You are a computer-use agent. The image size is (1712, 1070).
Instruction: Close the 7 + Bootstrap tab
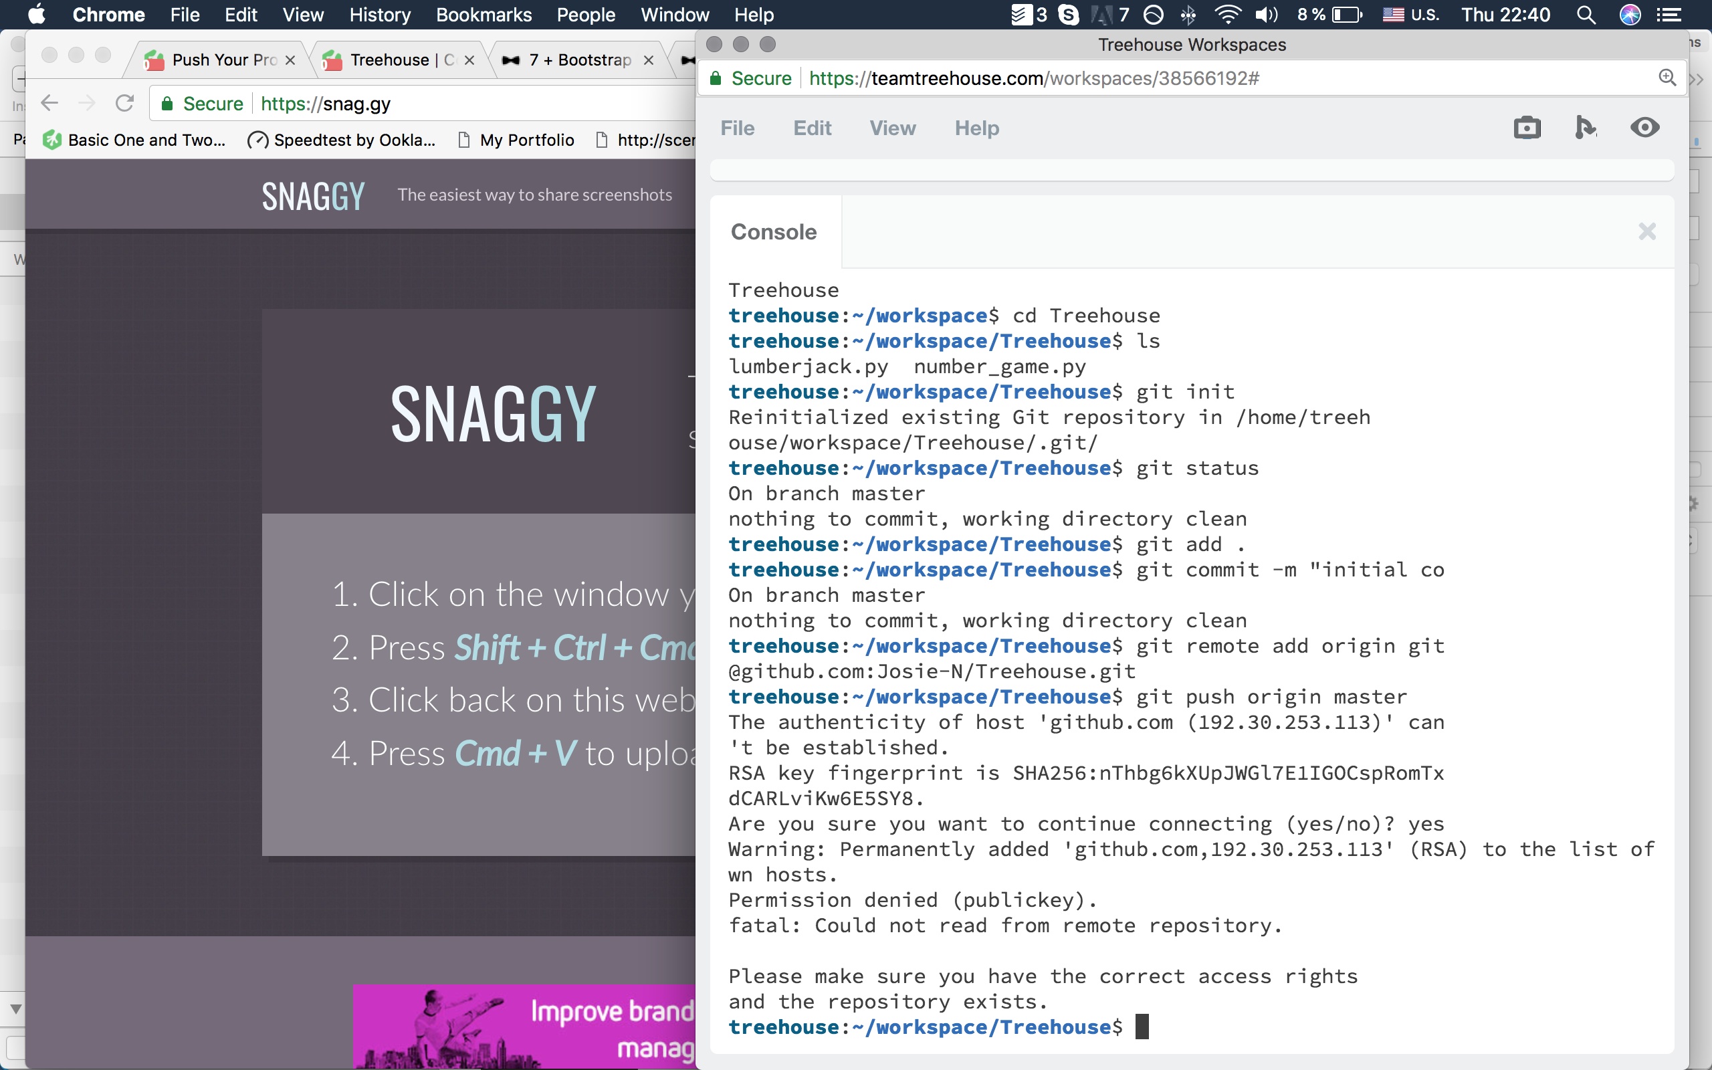tap(648, 60)
